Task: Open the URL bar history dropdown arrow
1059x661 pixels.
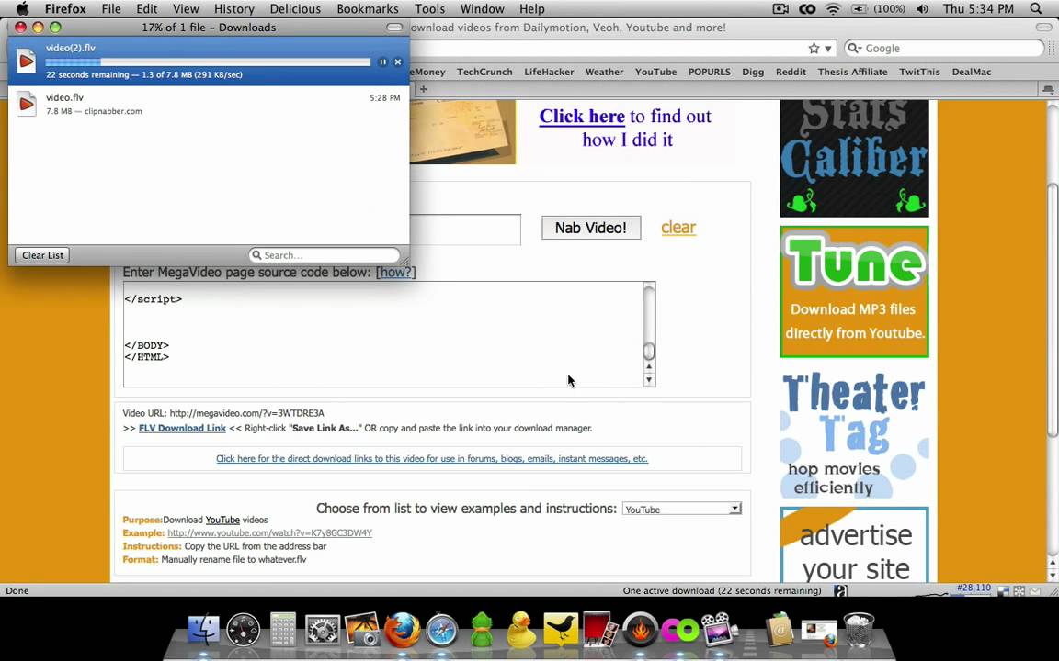Action: [828, 49]
